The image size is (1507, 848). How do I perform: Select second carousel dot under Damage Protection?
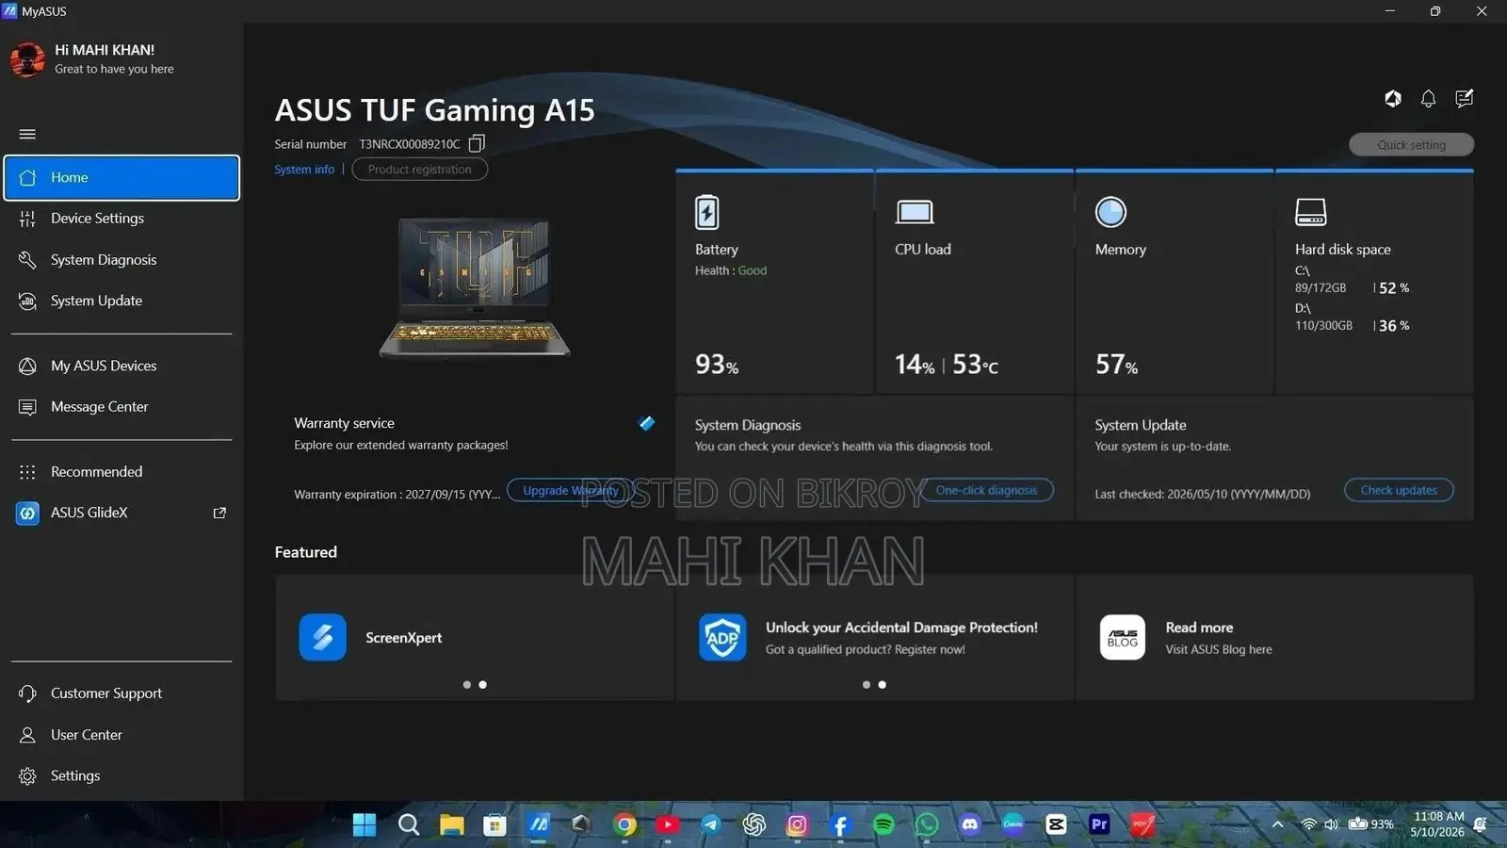(882, 685)
